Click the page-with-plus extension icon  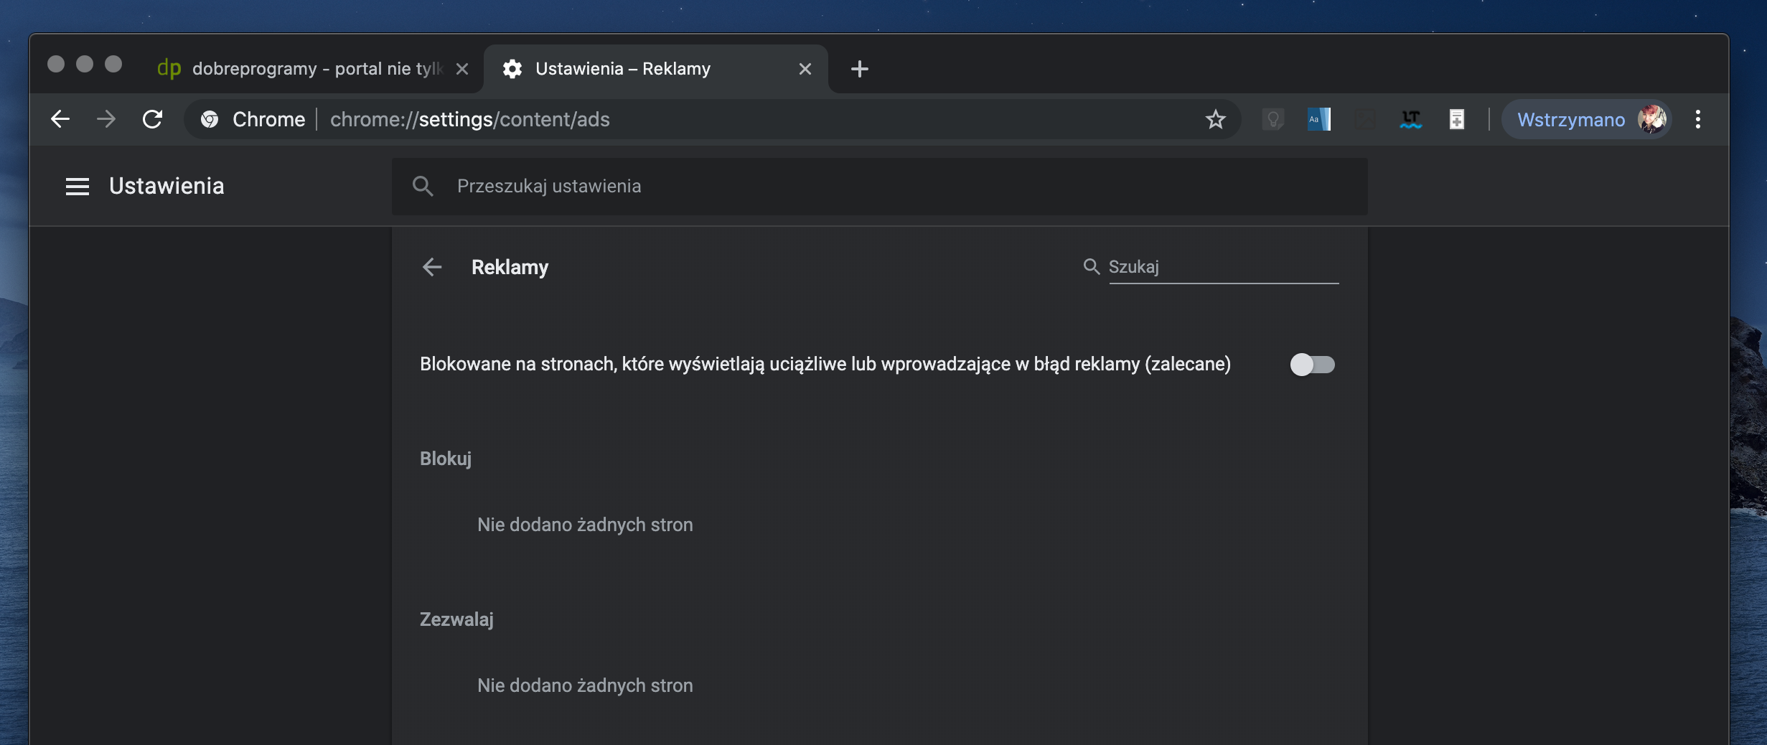tap(1456, 119)
